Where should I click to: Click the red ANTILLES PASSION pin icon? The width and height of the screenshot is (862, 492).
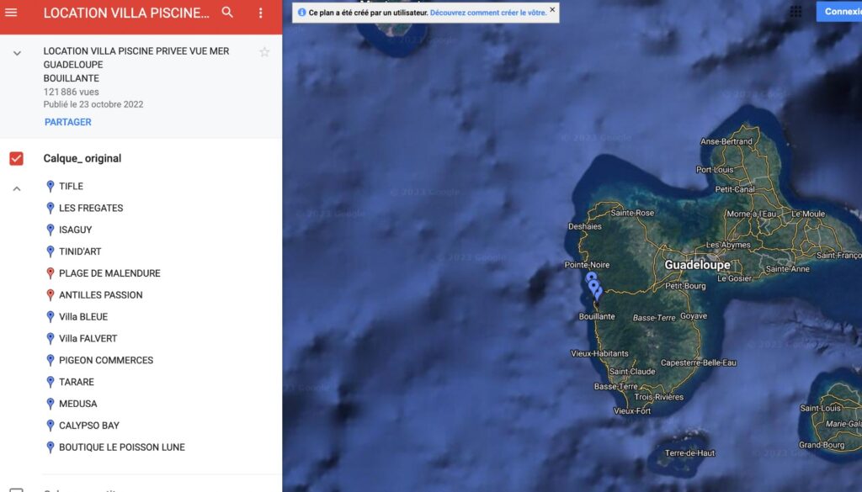50,295
